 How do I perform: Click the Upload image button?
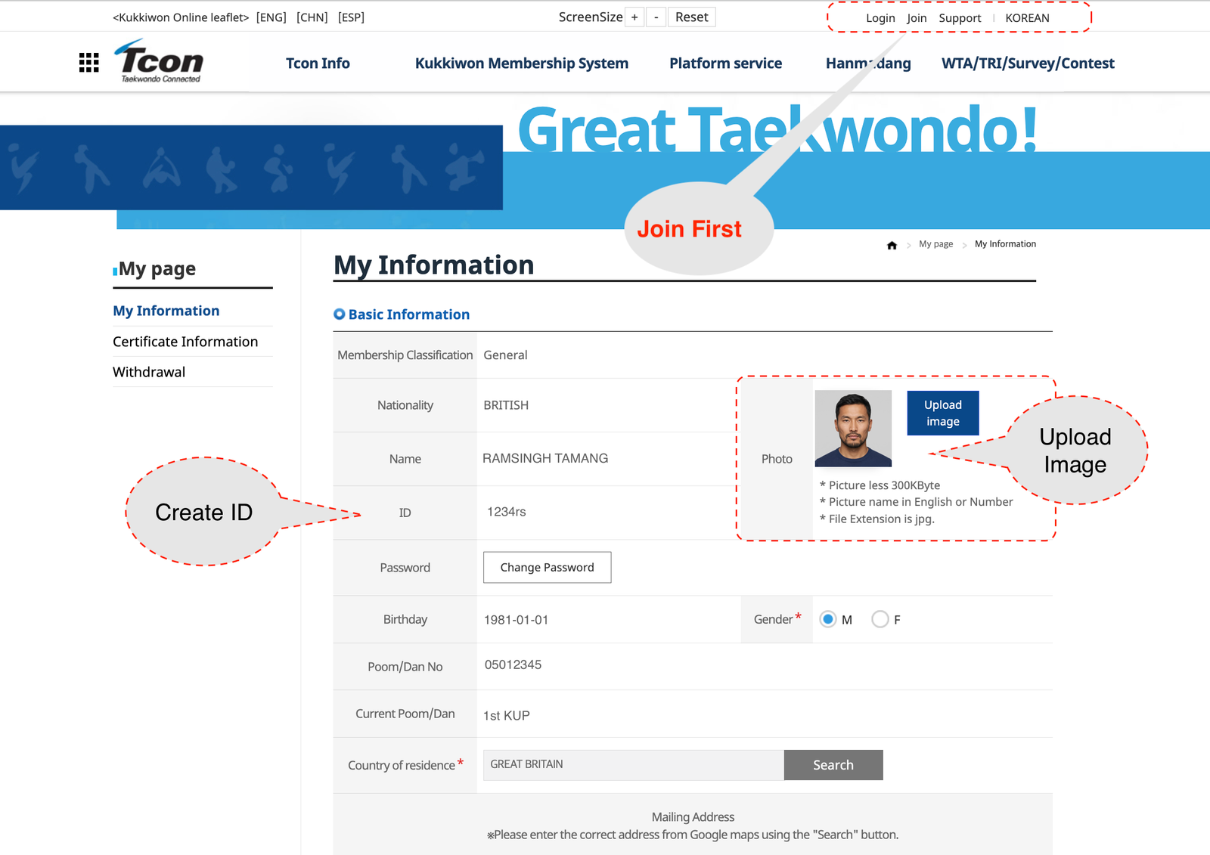pos(943,414)
